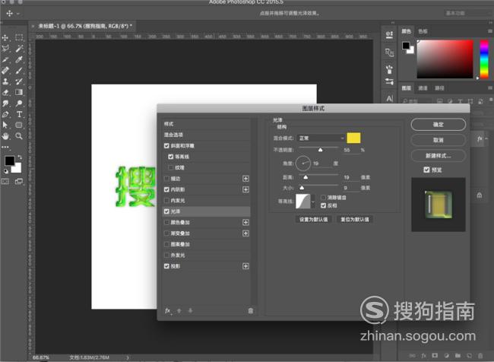Select the Path Selection arrow tool
Screen dimensions: 494x362
[x=5, y=125]
